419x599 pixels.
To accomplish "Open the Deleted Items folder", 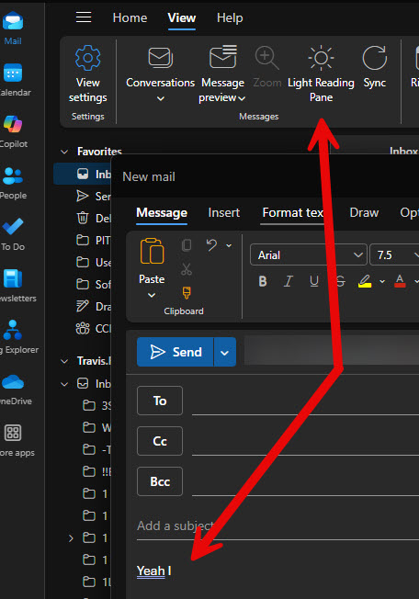I will 93,218.
